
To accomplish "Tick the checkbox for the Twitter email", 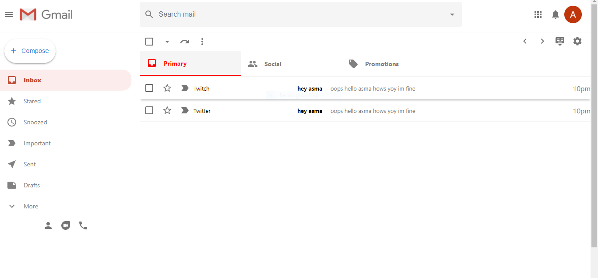I will tap(149, 111).
